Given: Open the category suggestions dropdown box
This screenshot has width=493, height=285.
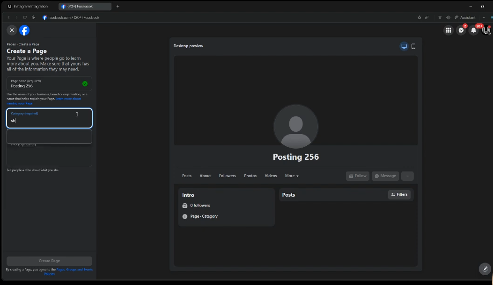Looking at the screenshot, I should click(x=49, y=137).
